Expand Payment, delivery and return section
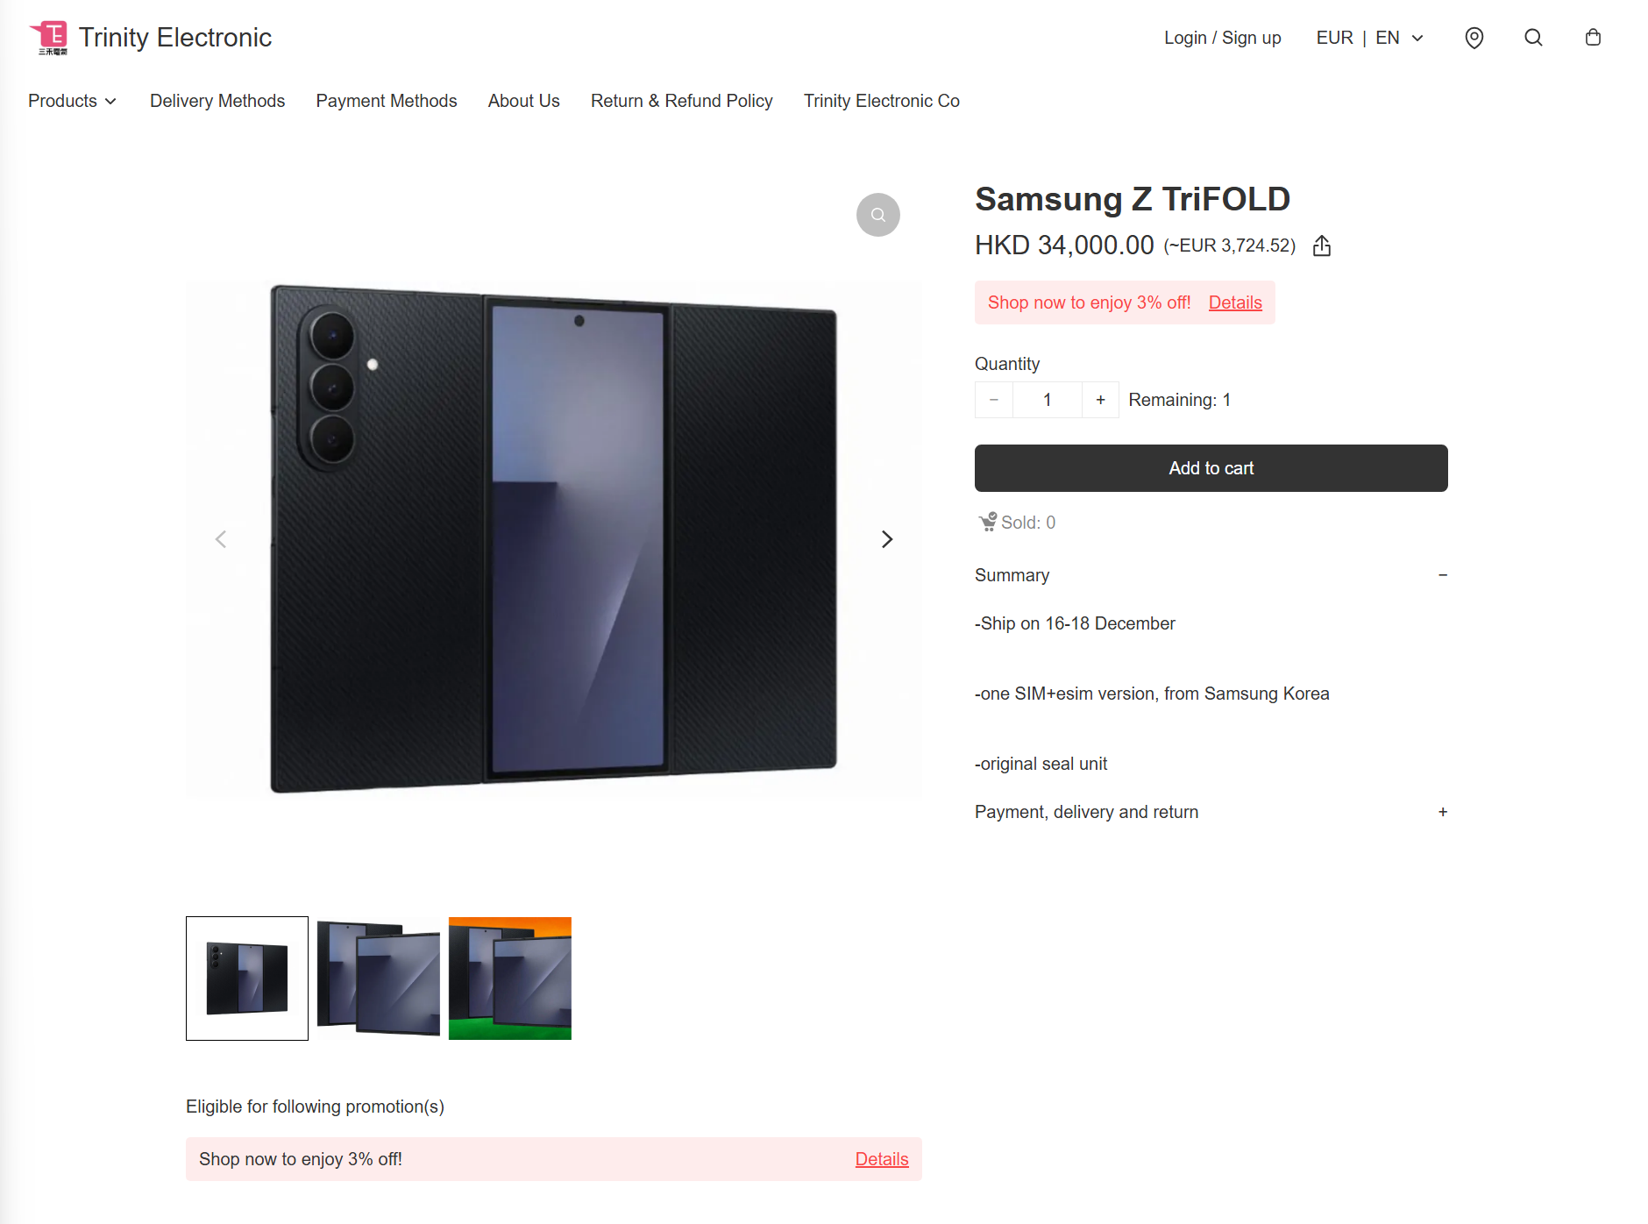Screen dimensions: 1648x1224 pyautogui.click(x=1442, y=812)
